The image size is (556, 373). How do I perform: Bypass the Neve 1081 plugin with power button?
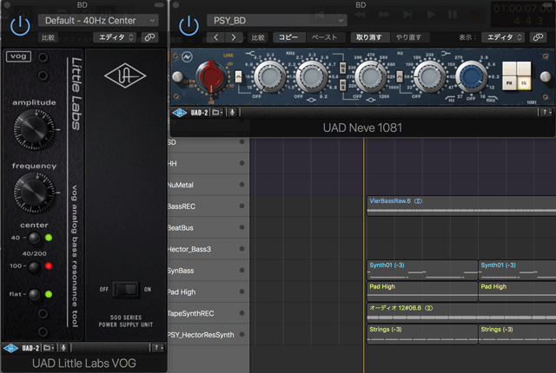pos(189,26)
